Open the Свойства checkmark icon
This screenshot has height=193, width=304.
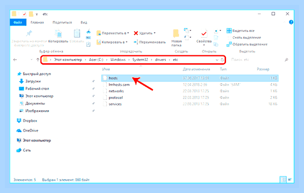pyautogui.click(x=204, y=34)
